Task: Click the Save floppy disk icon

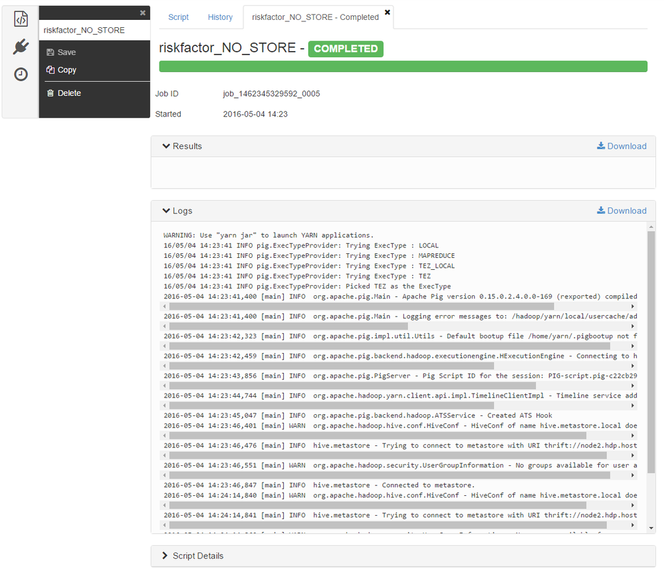Action: click(x=51, y=52)
